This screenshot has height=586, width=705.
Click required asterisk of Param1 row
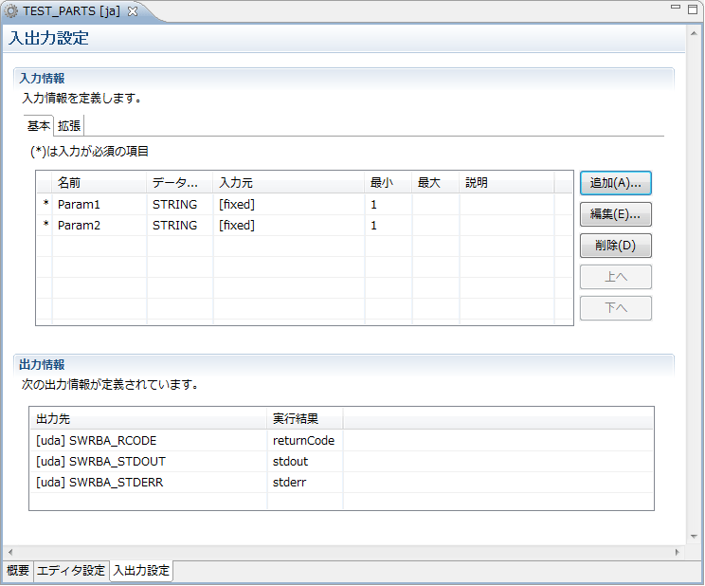pyautogui.click(x=45, y=203)
